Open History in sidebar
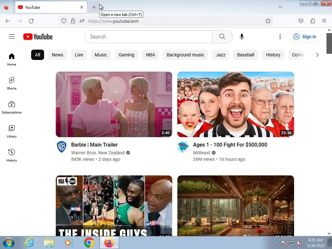The width and height of the screenshot is (332, 249). click(x=12, y=155)
